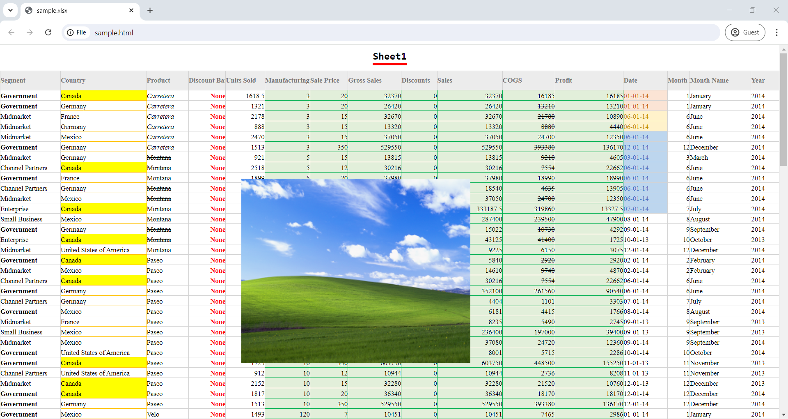The width and height of the screenshot is (788, 419).
Task: Click the browser forward arrow
Action: click(30, 32)
